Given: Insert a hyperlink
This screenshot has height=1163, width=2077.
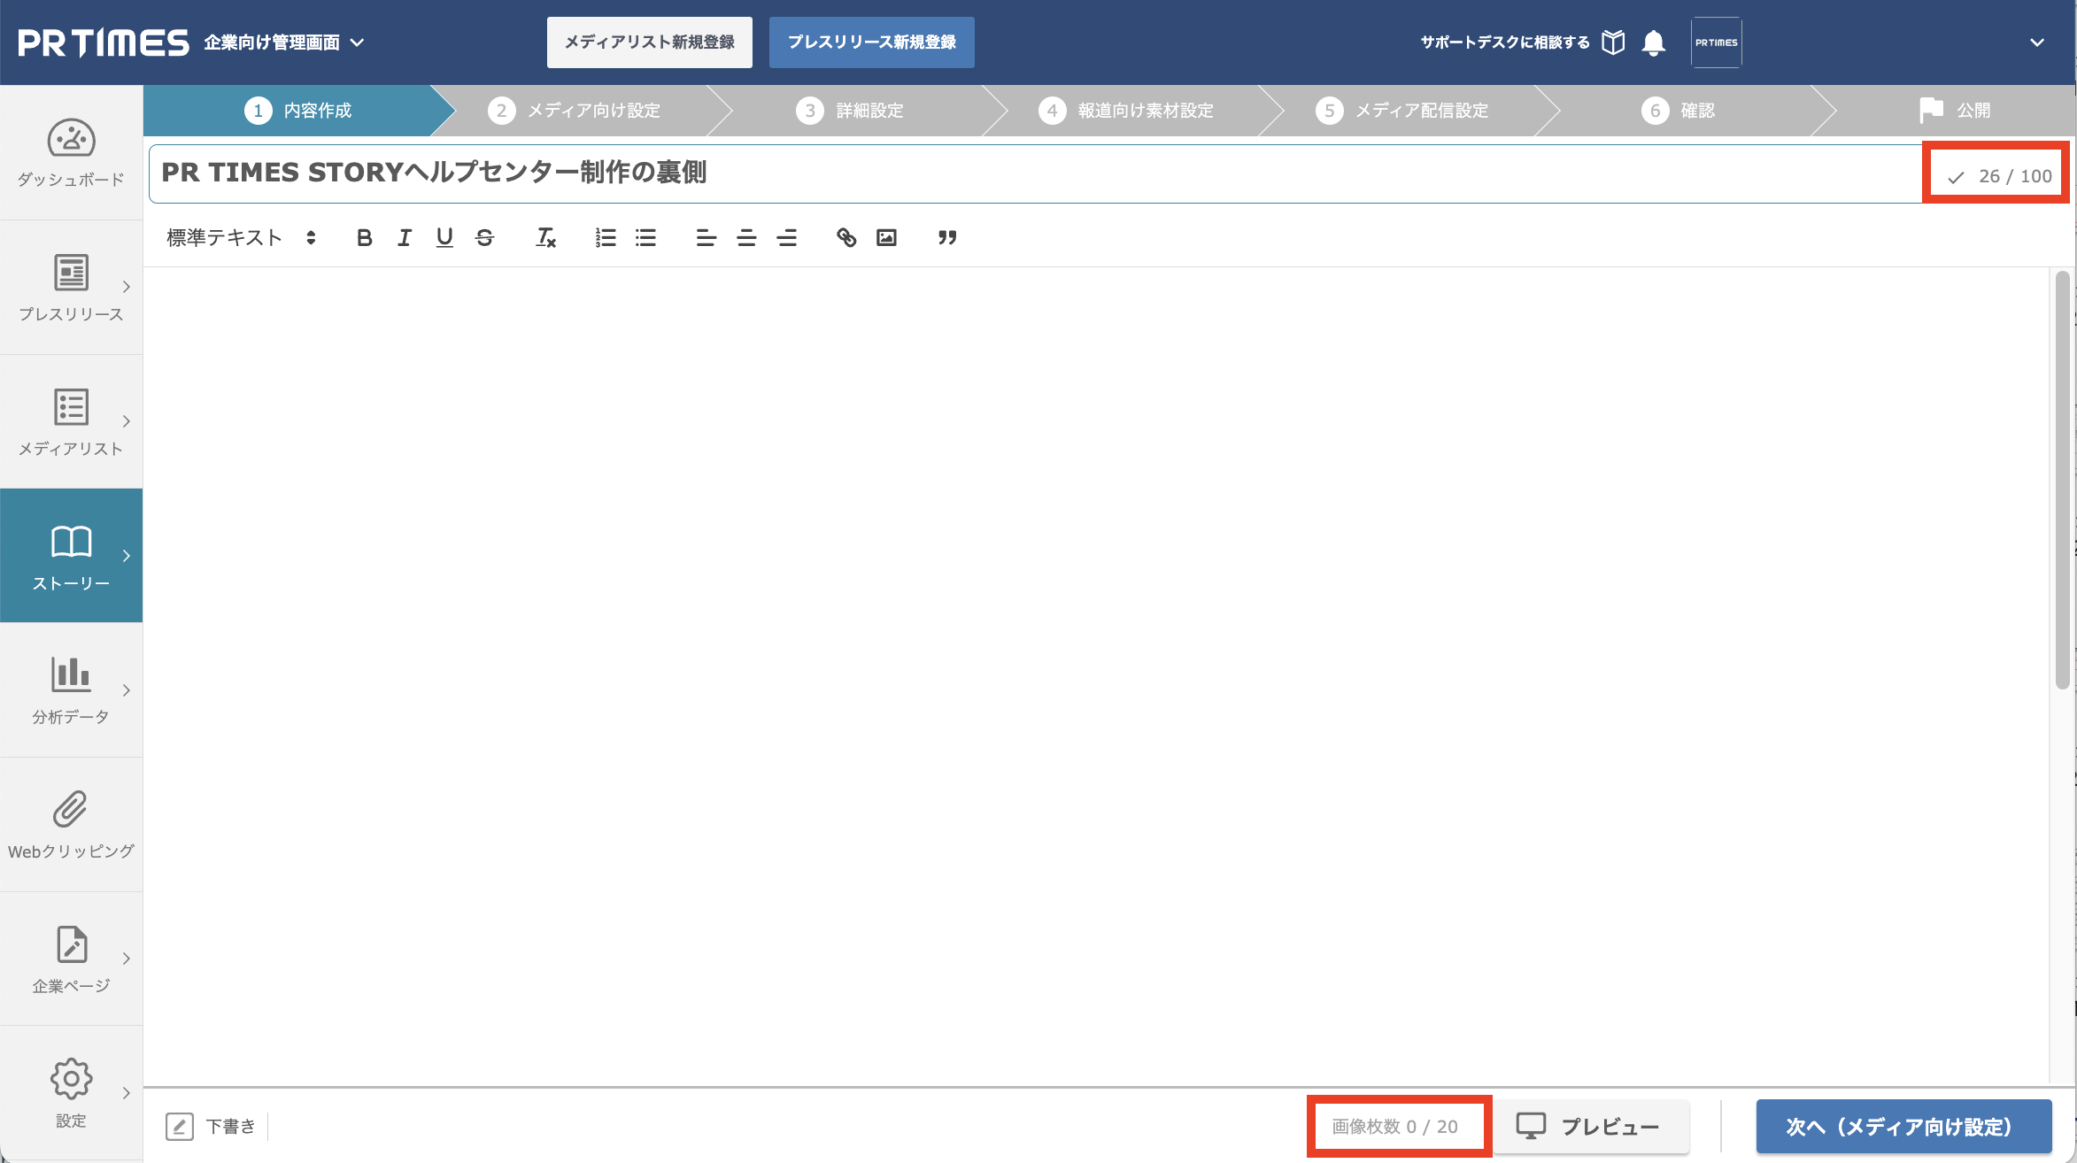Looking at the screenshot, I should [846, 237].
